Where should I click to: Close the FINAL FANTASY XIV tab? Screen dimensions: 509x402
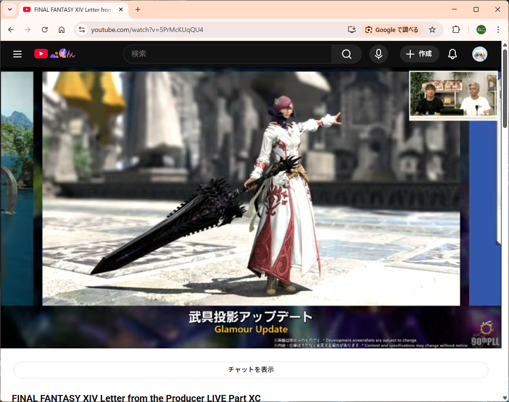click(121, 9)
